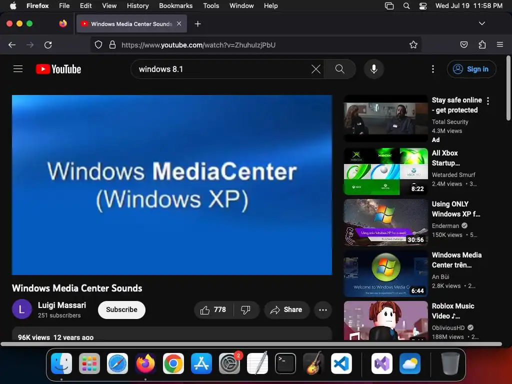
Task: Open the Luigi Massari channel name link
Action: 61,305
